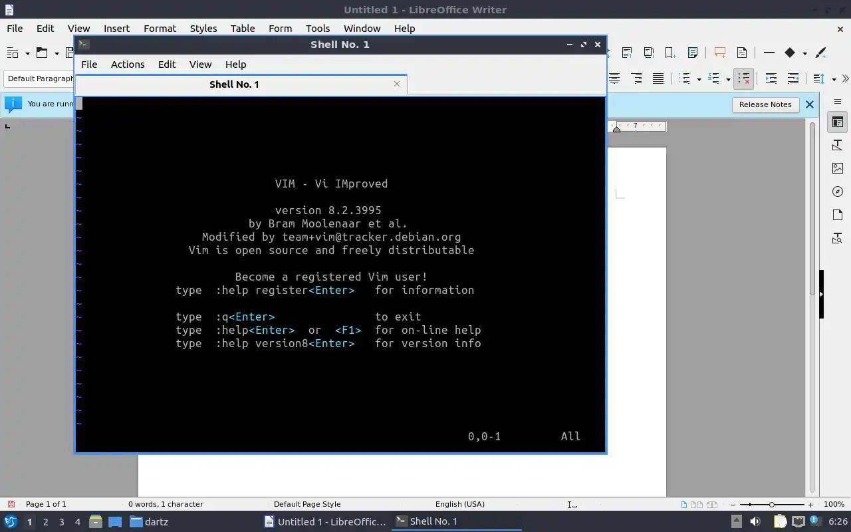Open the sidebar settings hamburger menu
Image resolution: width=851 pixels, height=532 pixels.
coord(838,102)
